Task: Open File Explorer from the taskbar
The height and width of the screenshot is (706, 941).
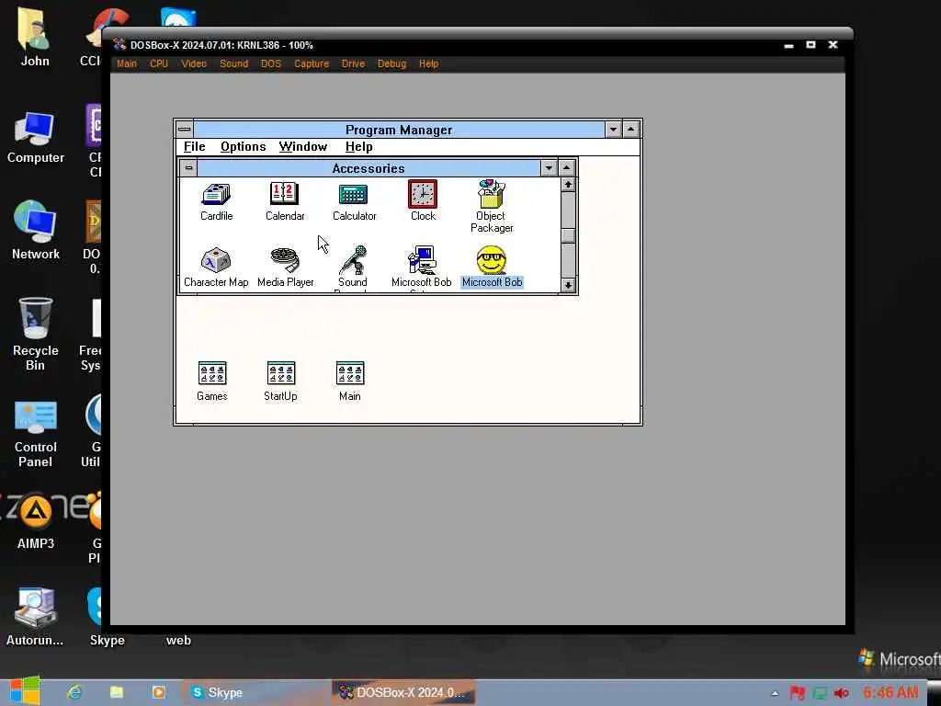Action: click(x=117, y=692)
